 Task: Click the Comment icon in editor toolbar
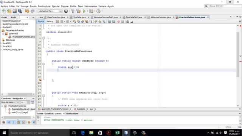click(128, 22)
